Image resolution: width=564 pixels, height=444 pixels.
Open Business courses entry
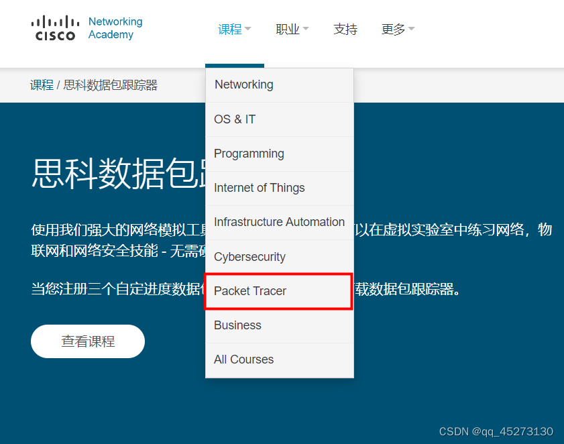point(280,326)
